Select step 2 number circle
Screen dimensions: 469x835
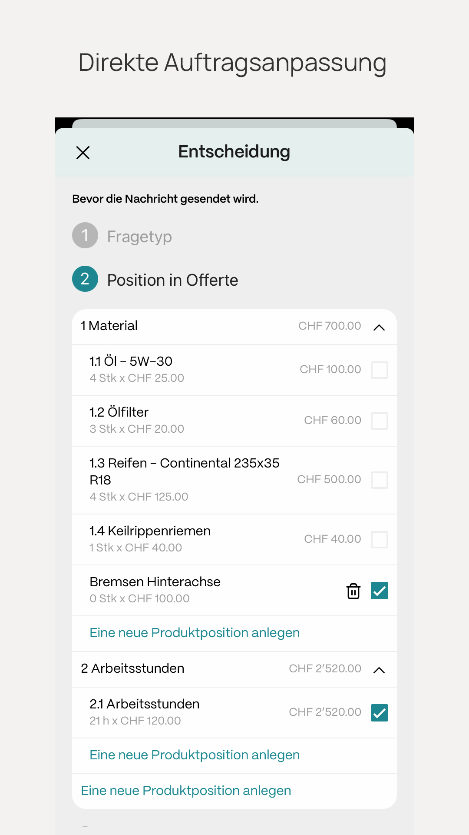pyautogui.click(x=85, y=279)
